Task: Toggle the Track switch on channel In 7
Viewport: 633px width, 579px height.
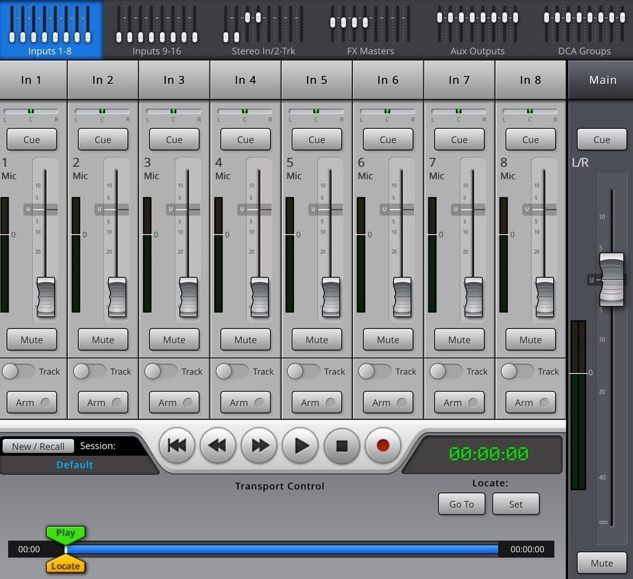Action: click(x=446, y=371)
